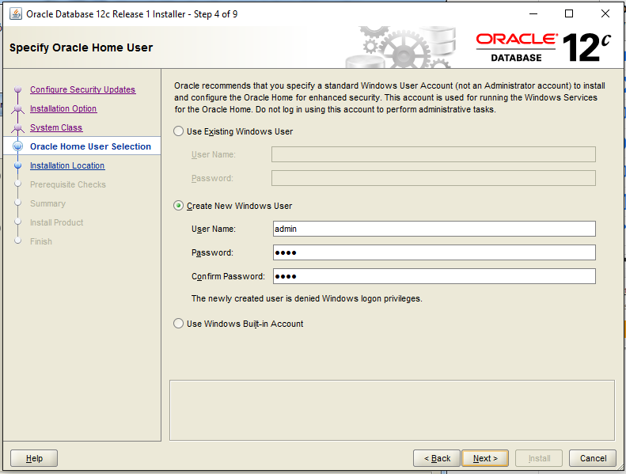
Task: Click the Finish step label
Action: tap(41, 241)
